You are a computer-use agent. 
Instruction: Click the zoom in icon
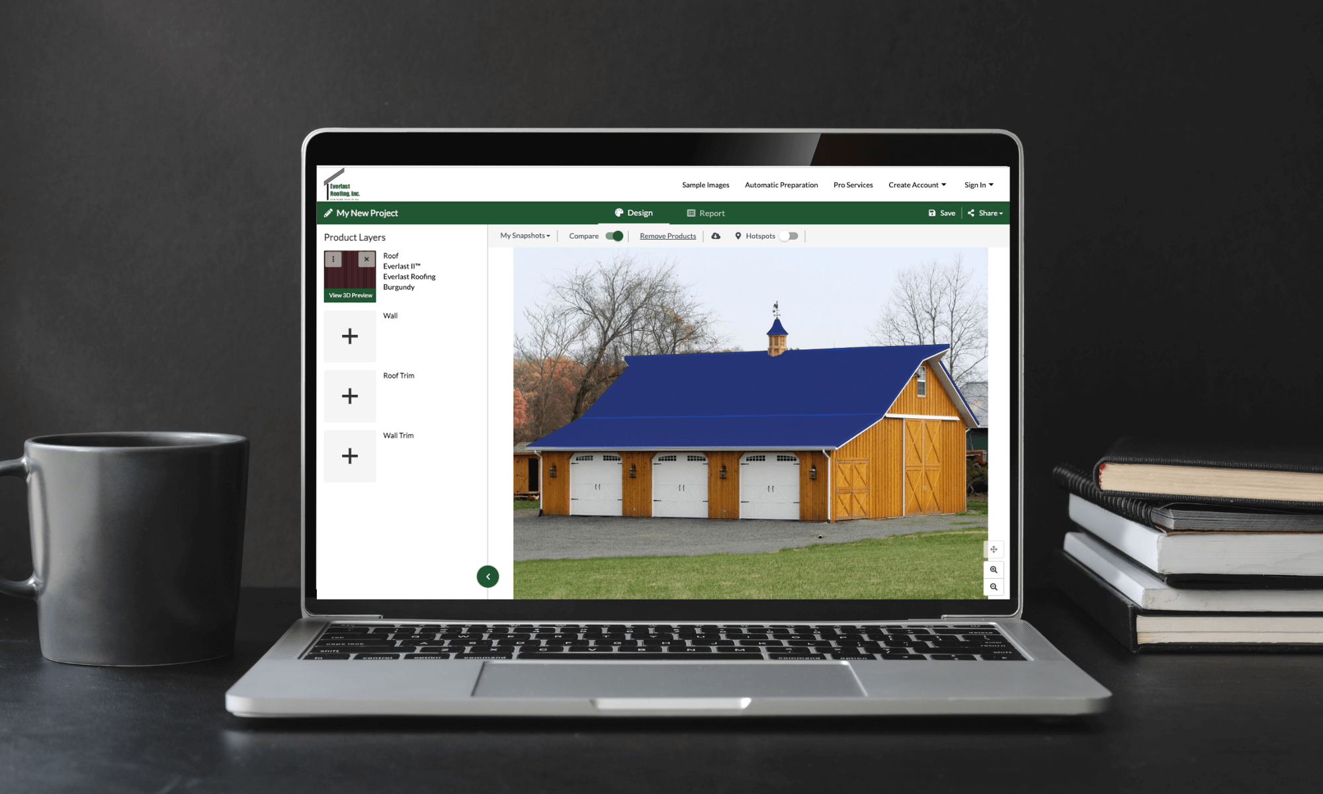(994, 568)
